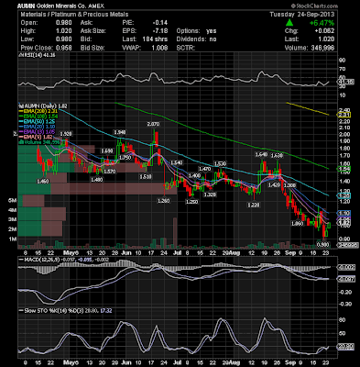Click the date Tuesday 24-Sep-2013

302,15
